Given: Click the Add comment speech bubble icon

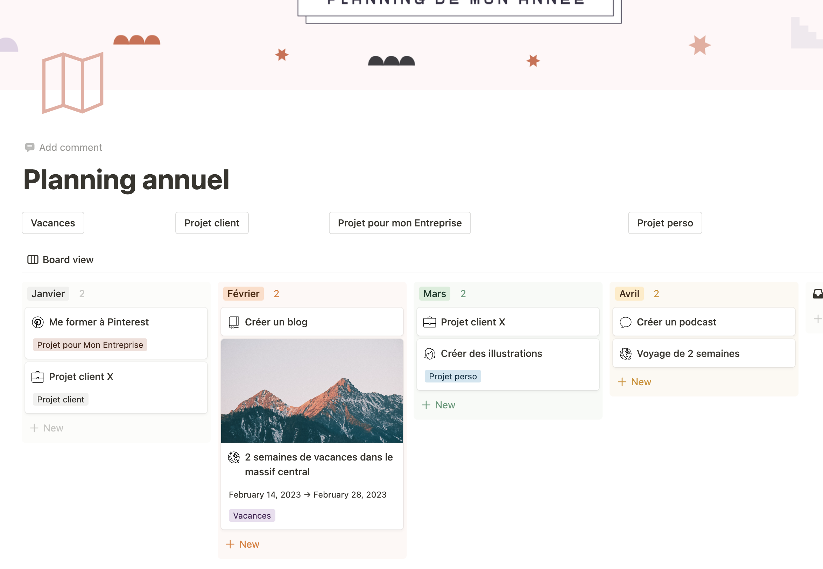Looking at the screenshot, I should [30, 147].
